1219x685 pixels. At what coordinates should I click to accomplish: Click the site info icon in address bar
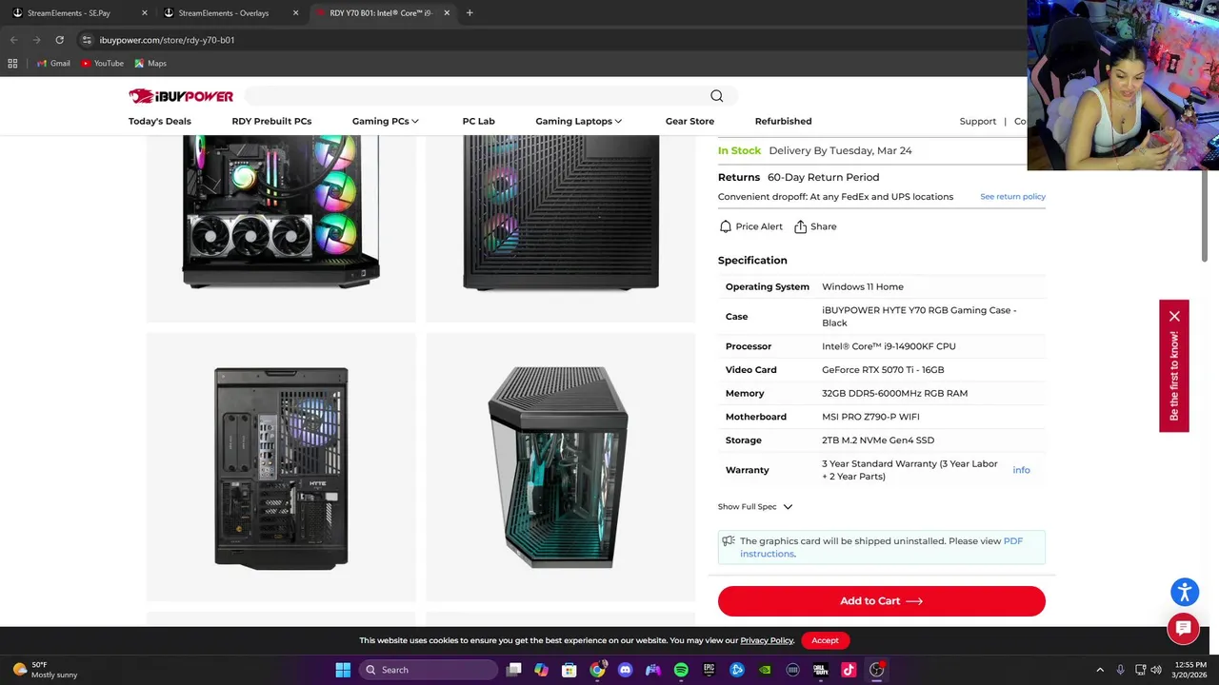coord(87,40)
